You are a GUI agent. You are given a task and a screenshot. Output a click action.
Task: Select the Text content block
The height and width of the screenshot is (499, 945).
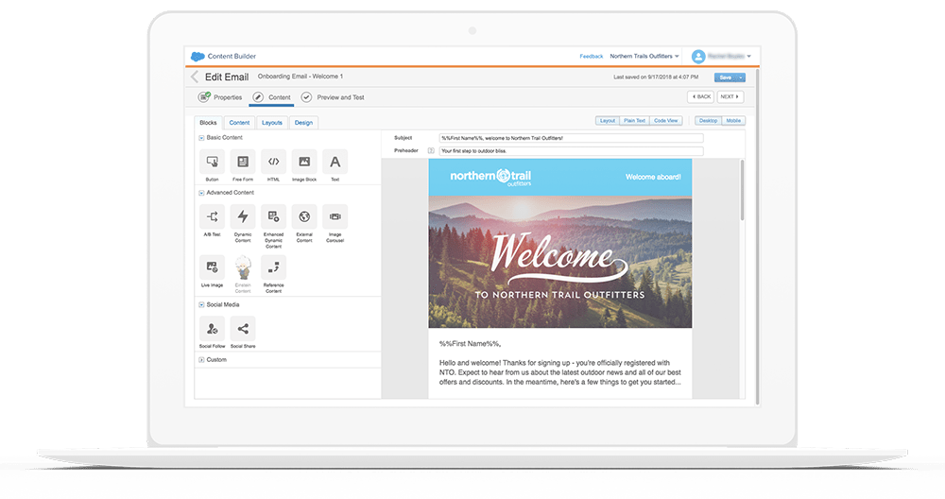click(335, 162)
